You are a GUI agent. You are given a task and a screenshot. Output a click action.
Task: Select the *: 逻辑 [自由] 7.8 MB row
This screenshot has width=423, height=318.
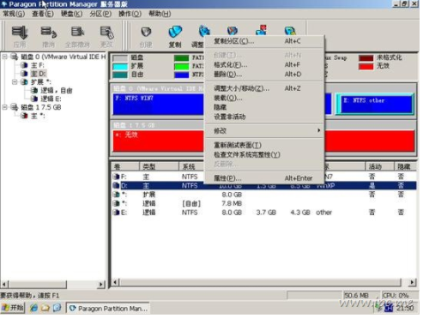pos(264,203)
